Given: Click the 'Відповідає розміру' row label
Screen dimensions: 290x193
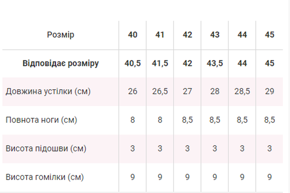Looking at the screenshot, I should [61, 63].
